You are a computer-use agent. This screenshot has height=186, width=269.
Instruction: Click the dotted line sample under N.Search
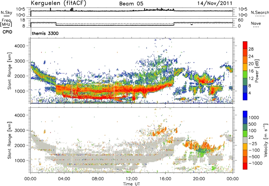(260, 16)
